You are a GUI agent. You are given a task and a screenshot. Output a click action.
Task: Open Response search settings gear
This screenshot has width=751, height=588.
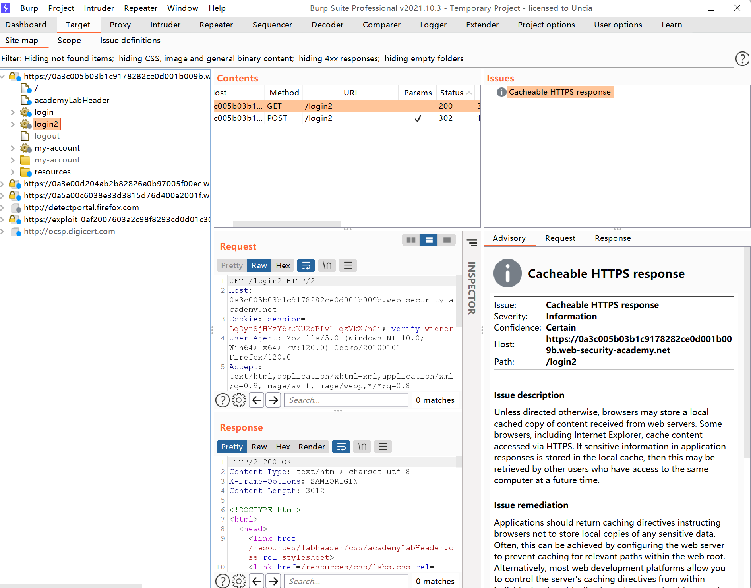coord(239,581)
